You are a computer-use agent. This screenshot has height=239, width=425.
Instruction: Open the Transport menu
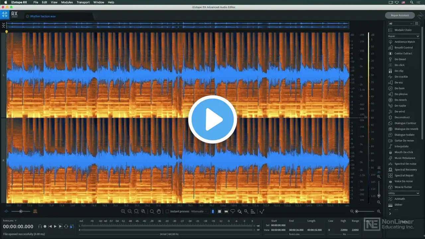point(83,2)
